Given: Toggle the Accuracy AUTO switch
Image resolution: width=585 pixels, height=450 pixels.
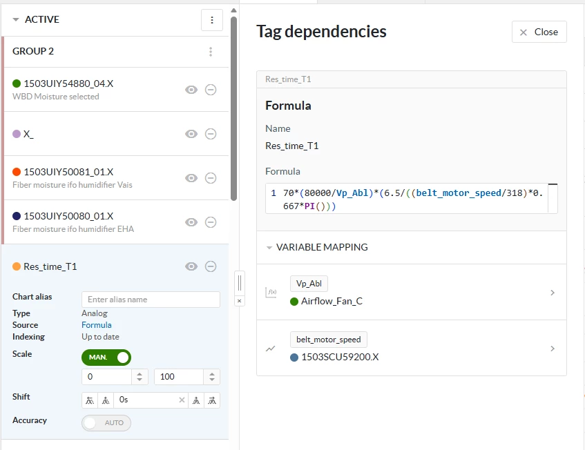Looking at the screenshot, I should click(106, 422).
